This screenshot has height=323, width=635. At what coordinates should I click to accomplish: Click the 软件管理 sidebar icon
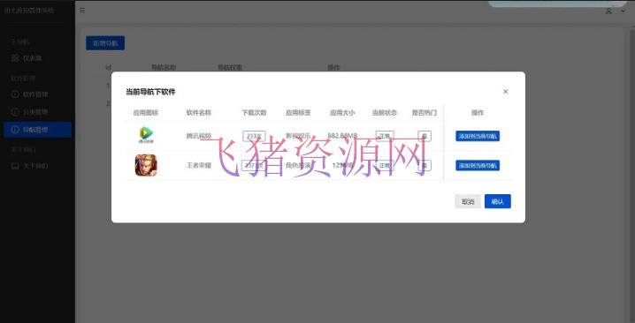15,94
